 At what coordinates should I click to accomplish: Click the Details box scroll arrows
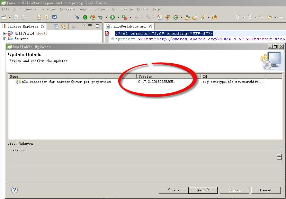[279, 157]
